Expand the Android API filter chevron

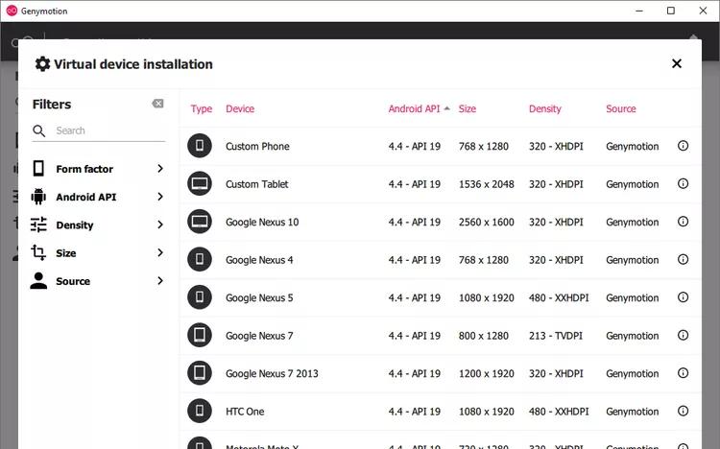pyautogui.click(x=159, y=197)
